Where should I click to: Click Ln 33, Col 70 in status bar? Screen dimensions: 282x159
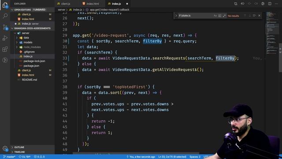click(172, 157)
